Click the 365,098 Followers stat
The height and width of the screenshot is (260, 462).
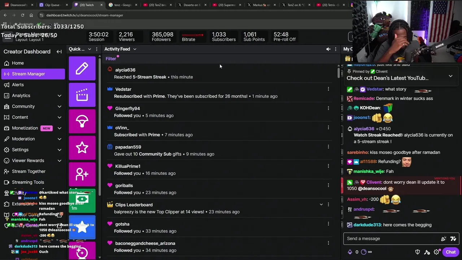pyautogui.click(x=162, y=36)
